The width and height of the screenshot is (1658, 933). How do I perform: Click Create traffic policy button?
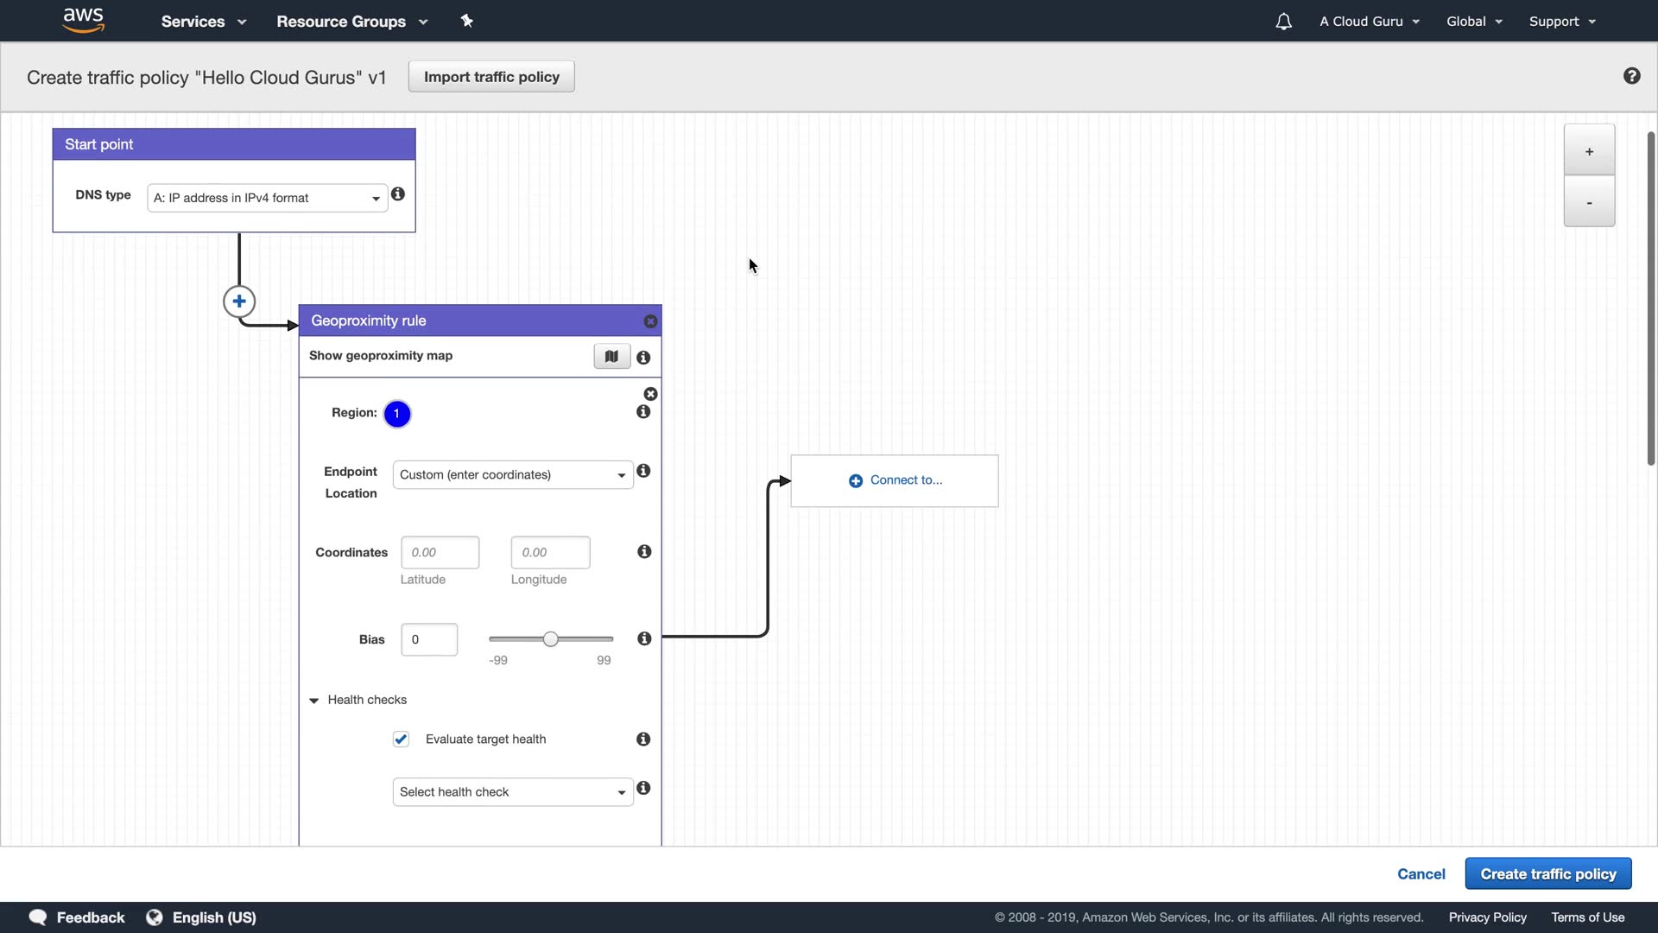click(x=1547, y=873)
